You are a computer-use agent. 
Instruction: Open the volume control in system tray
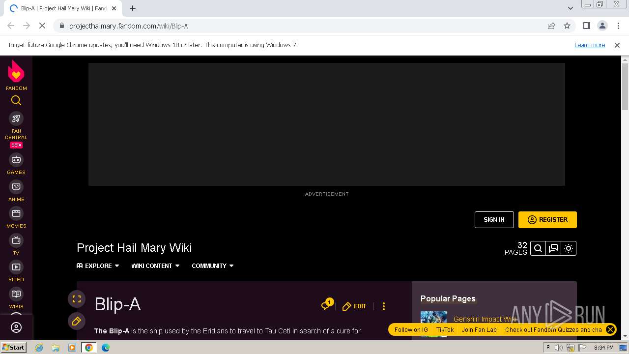coord(559,348)
